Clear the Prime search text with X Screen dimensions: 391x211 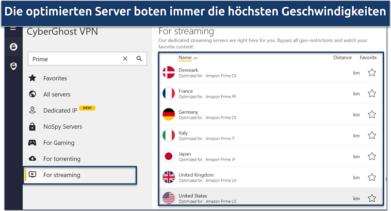[x=125, y=59]
